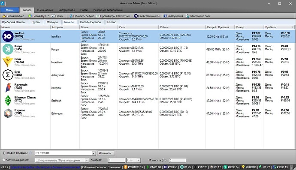Image resolution: width=296 pixels, height=170 pixels.
Task: Click the Новый майнер toolbar button
Action: point(14,16)
